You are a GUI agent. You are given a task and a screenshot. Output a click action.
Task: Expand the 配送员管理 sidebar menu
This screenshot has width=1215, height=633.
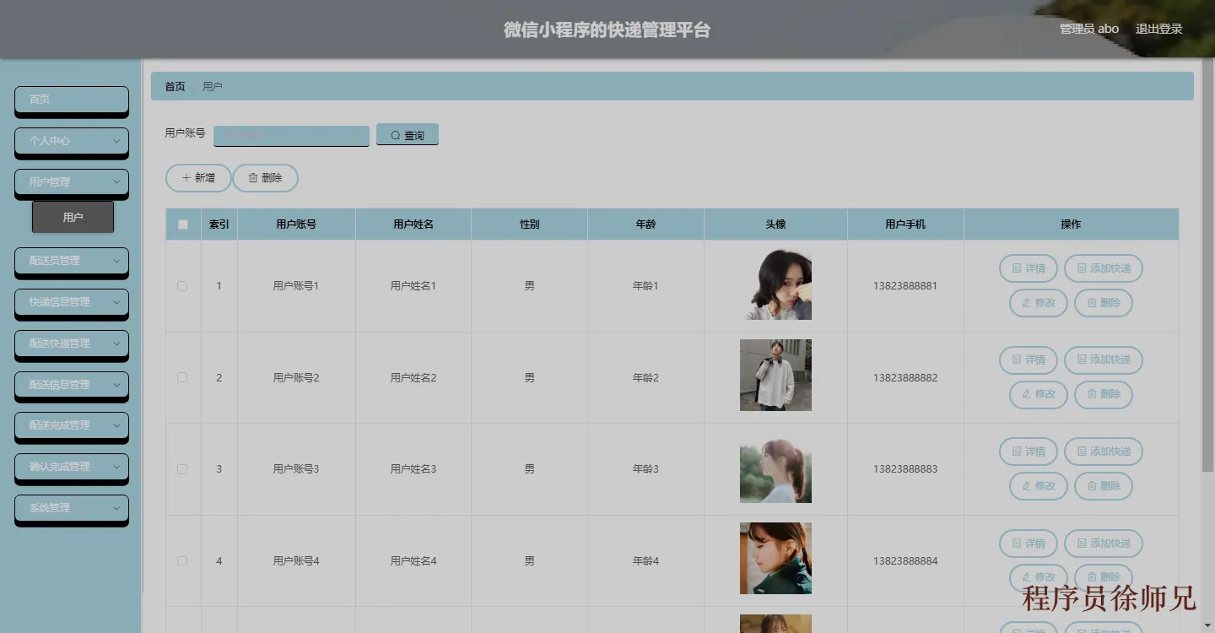(x=72, y=261)
